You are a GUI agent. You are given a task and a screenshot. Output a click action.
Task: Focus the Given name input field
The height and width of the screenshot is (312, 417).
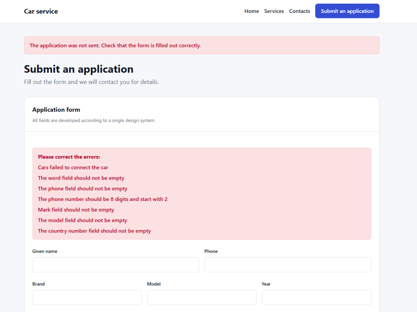[x=116, y=265]
